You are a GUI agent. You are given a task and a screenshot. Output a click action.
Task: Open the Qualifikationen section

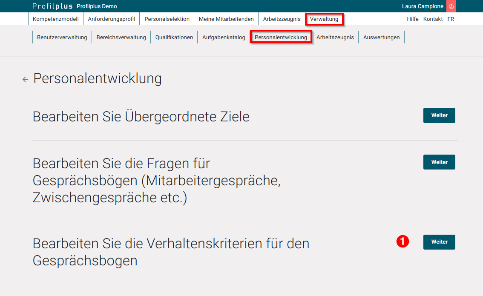173,37
